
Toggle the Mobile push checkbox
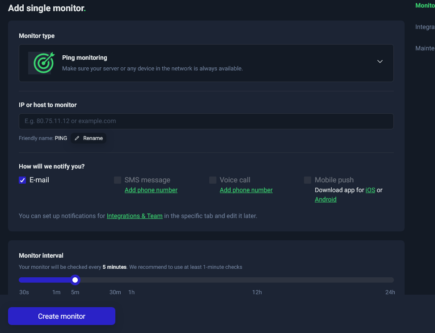coord(308,180)
